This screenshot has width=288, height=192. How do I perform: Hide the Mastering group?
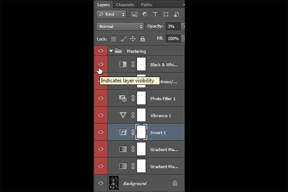[x=100, y=50]
